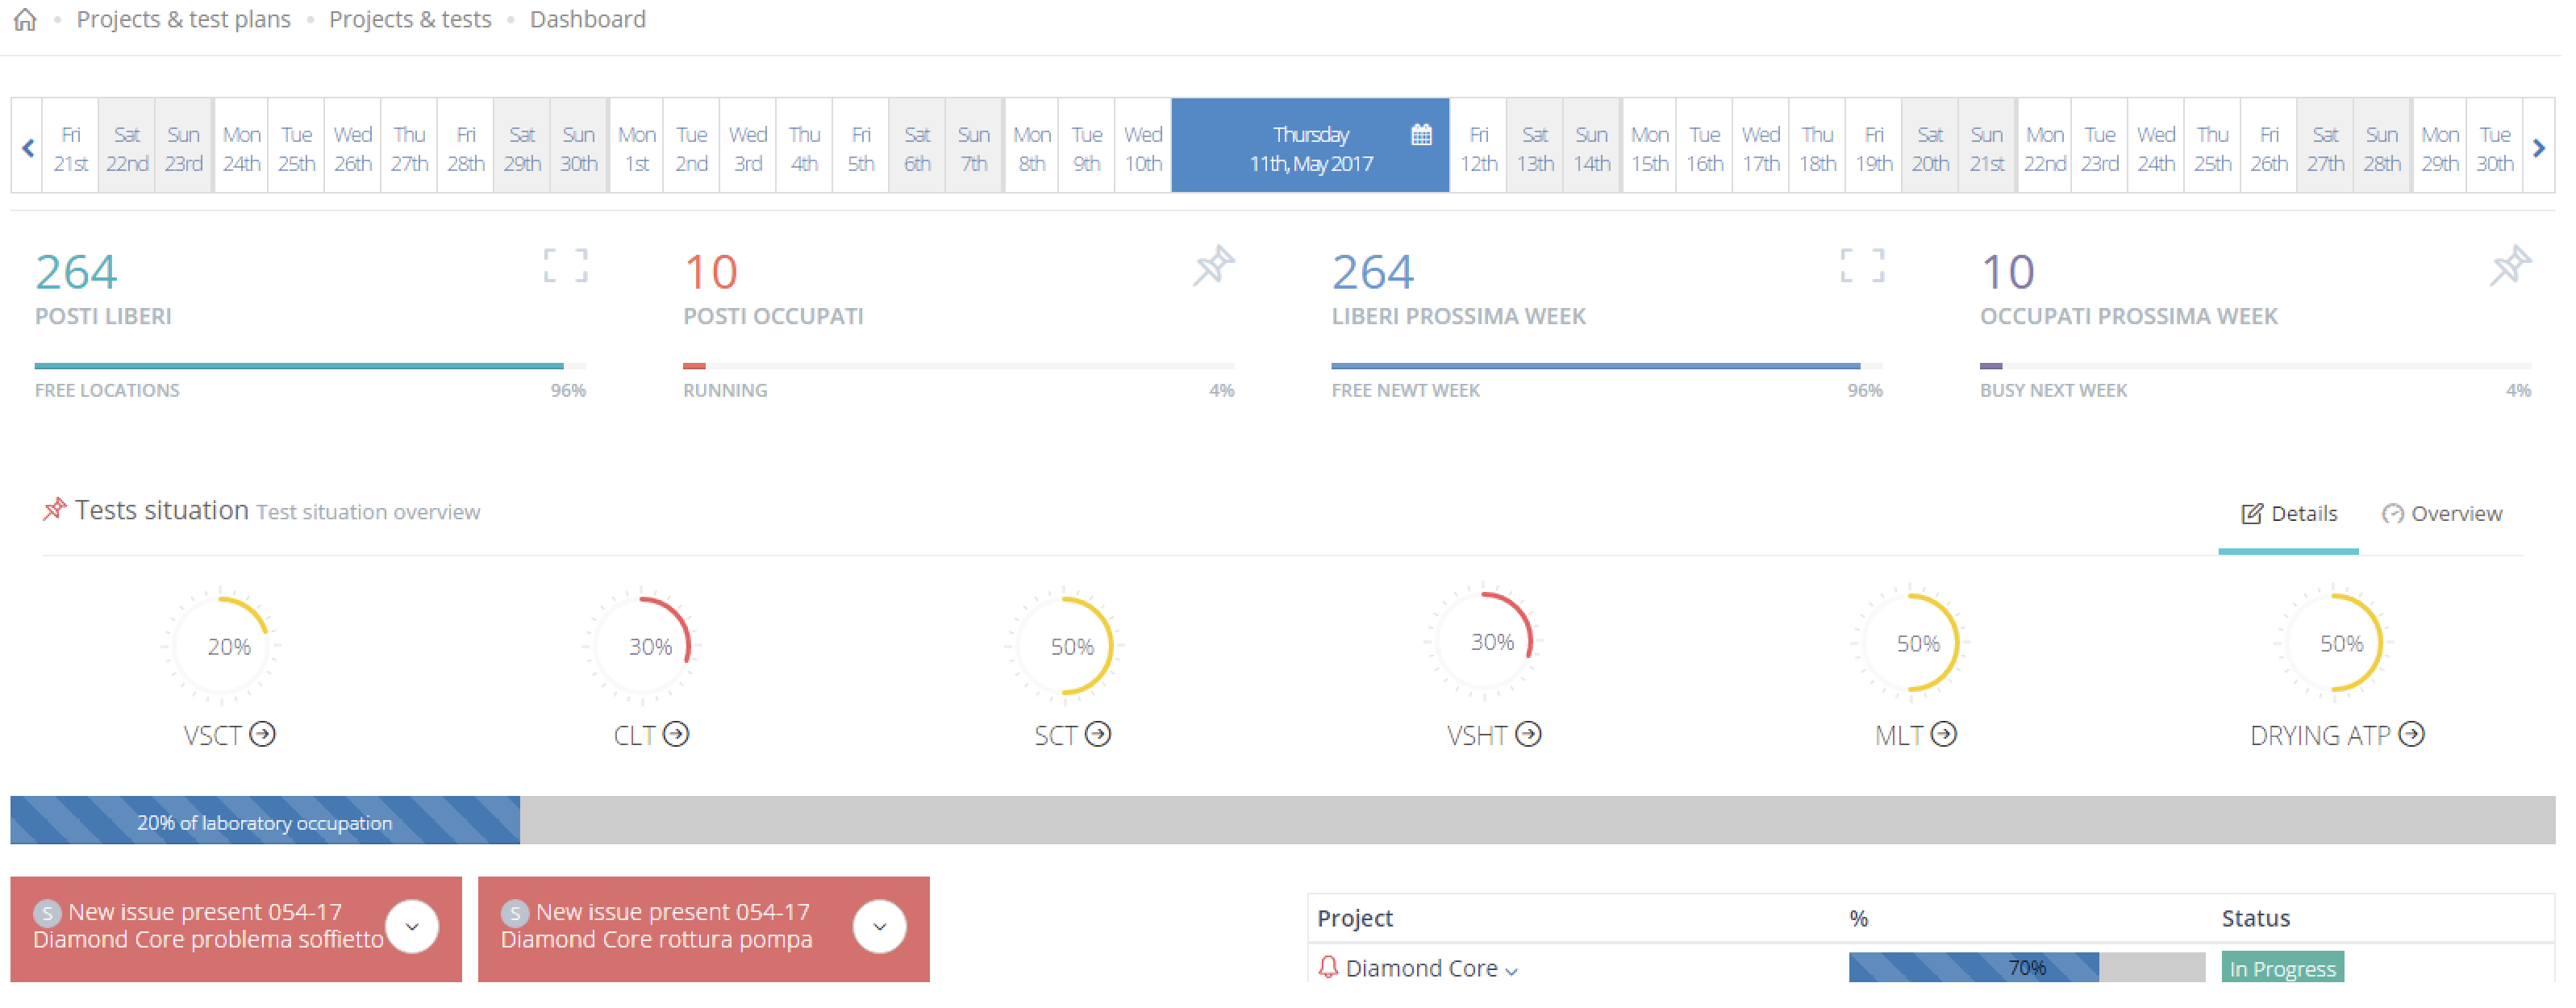Open CLT details arrow icon
This screenshot has width=2576, height=1008.
pyautogui.click(x=677, y=735)
